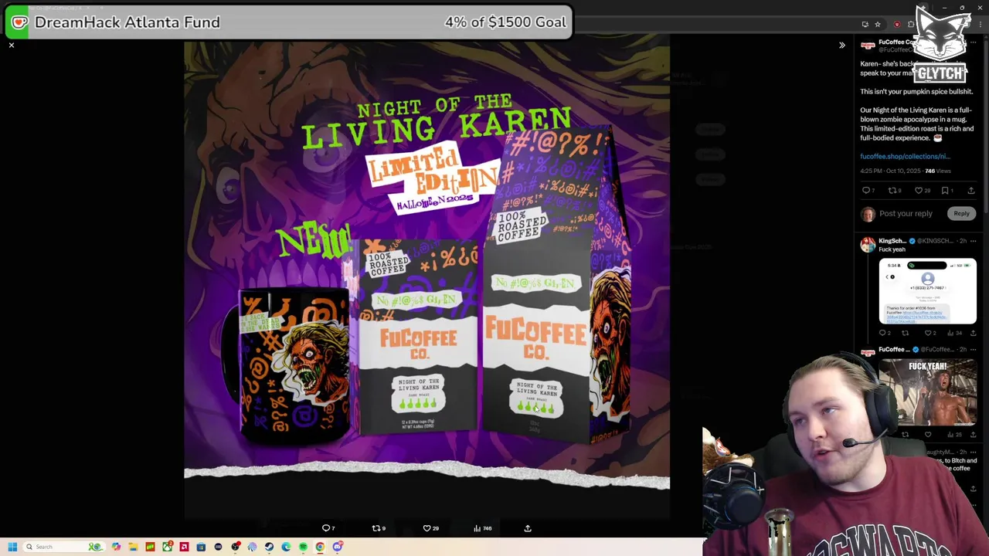Open FuCoffee reply's more options menu
The width and height of the screenshot is (989, 556).
tap(973, 349)
